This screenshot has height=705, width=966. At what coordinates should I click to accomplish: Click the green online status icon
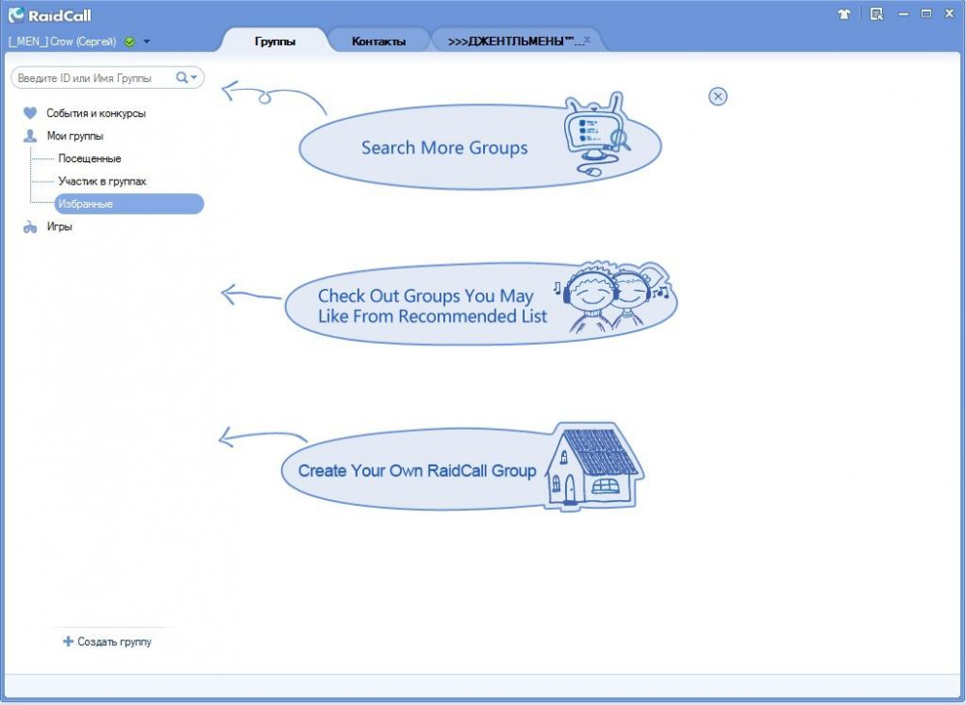point(129,42)
